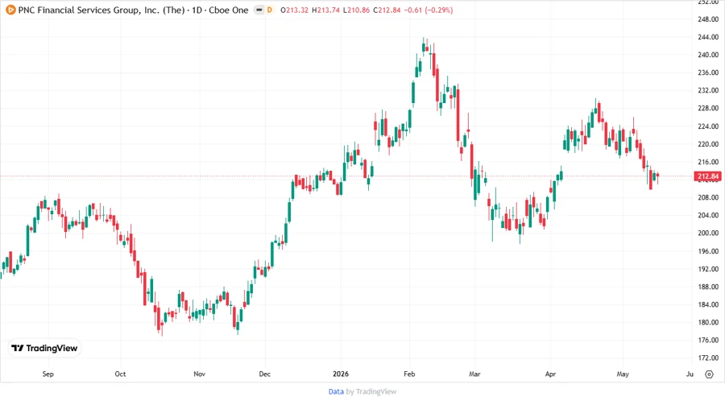Follow the by TradingView attribution link
Viewport: 725px width, 401px height.
click(x=371, y=392)
